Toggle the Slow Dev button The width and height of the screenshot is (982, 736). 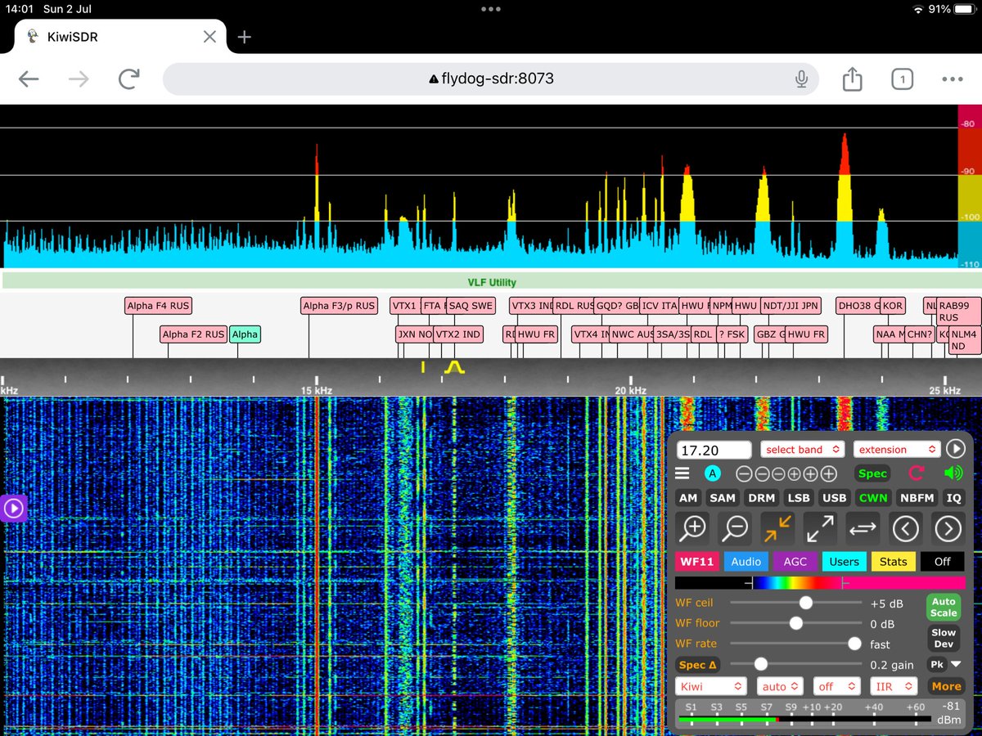(x=944, y=638)
